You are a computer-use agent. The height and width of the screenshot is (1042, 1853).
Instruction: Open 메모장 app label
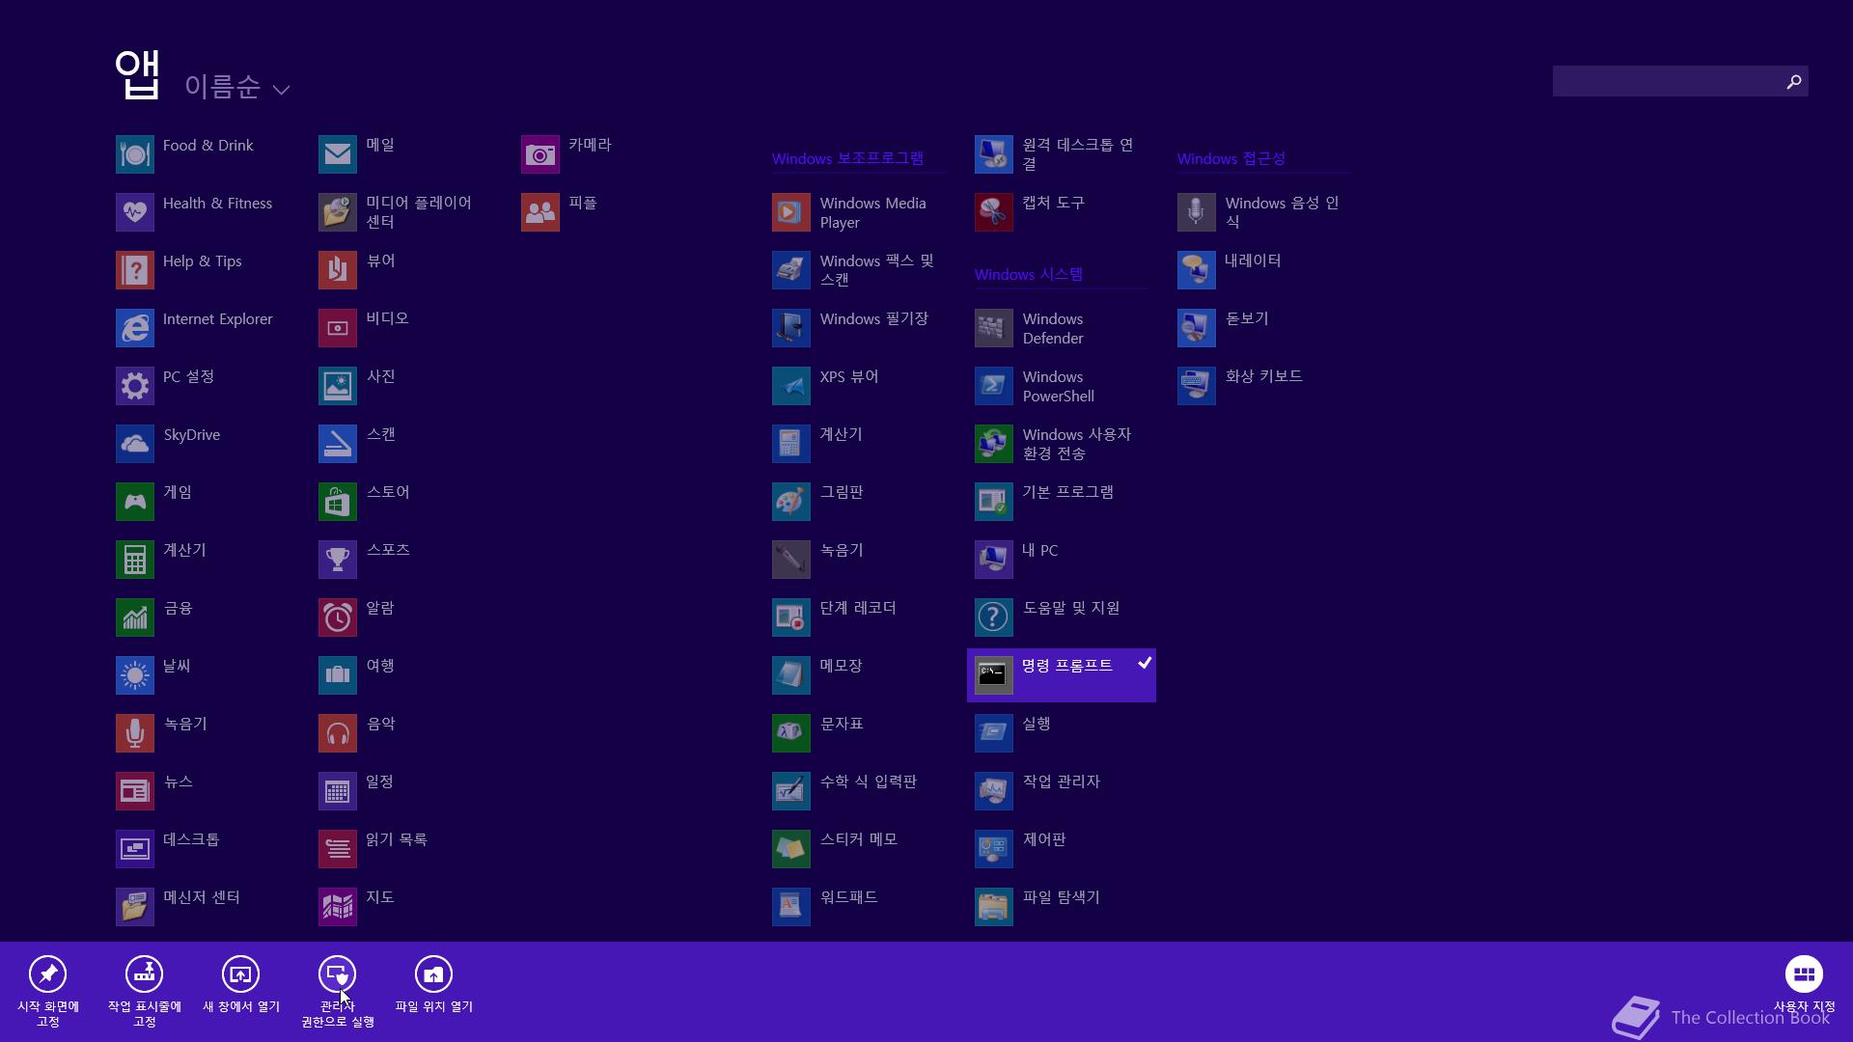click(842, 666)
